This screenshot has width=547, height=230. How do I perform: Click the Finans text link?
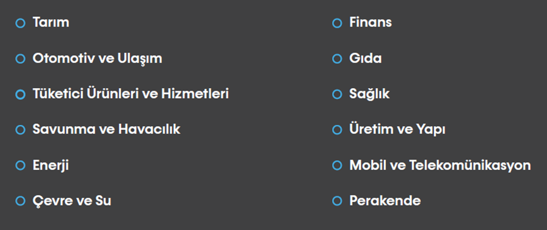coord(370,23)
